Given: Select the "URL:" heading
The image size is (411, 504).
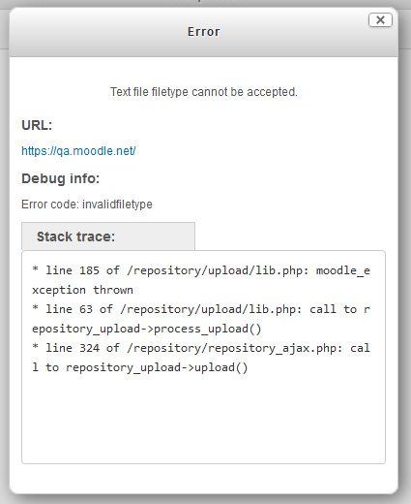Looking at the screenshot, I should coord(37,125).
